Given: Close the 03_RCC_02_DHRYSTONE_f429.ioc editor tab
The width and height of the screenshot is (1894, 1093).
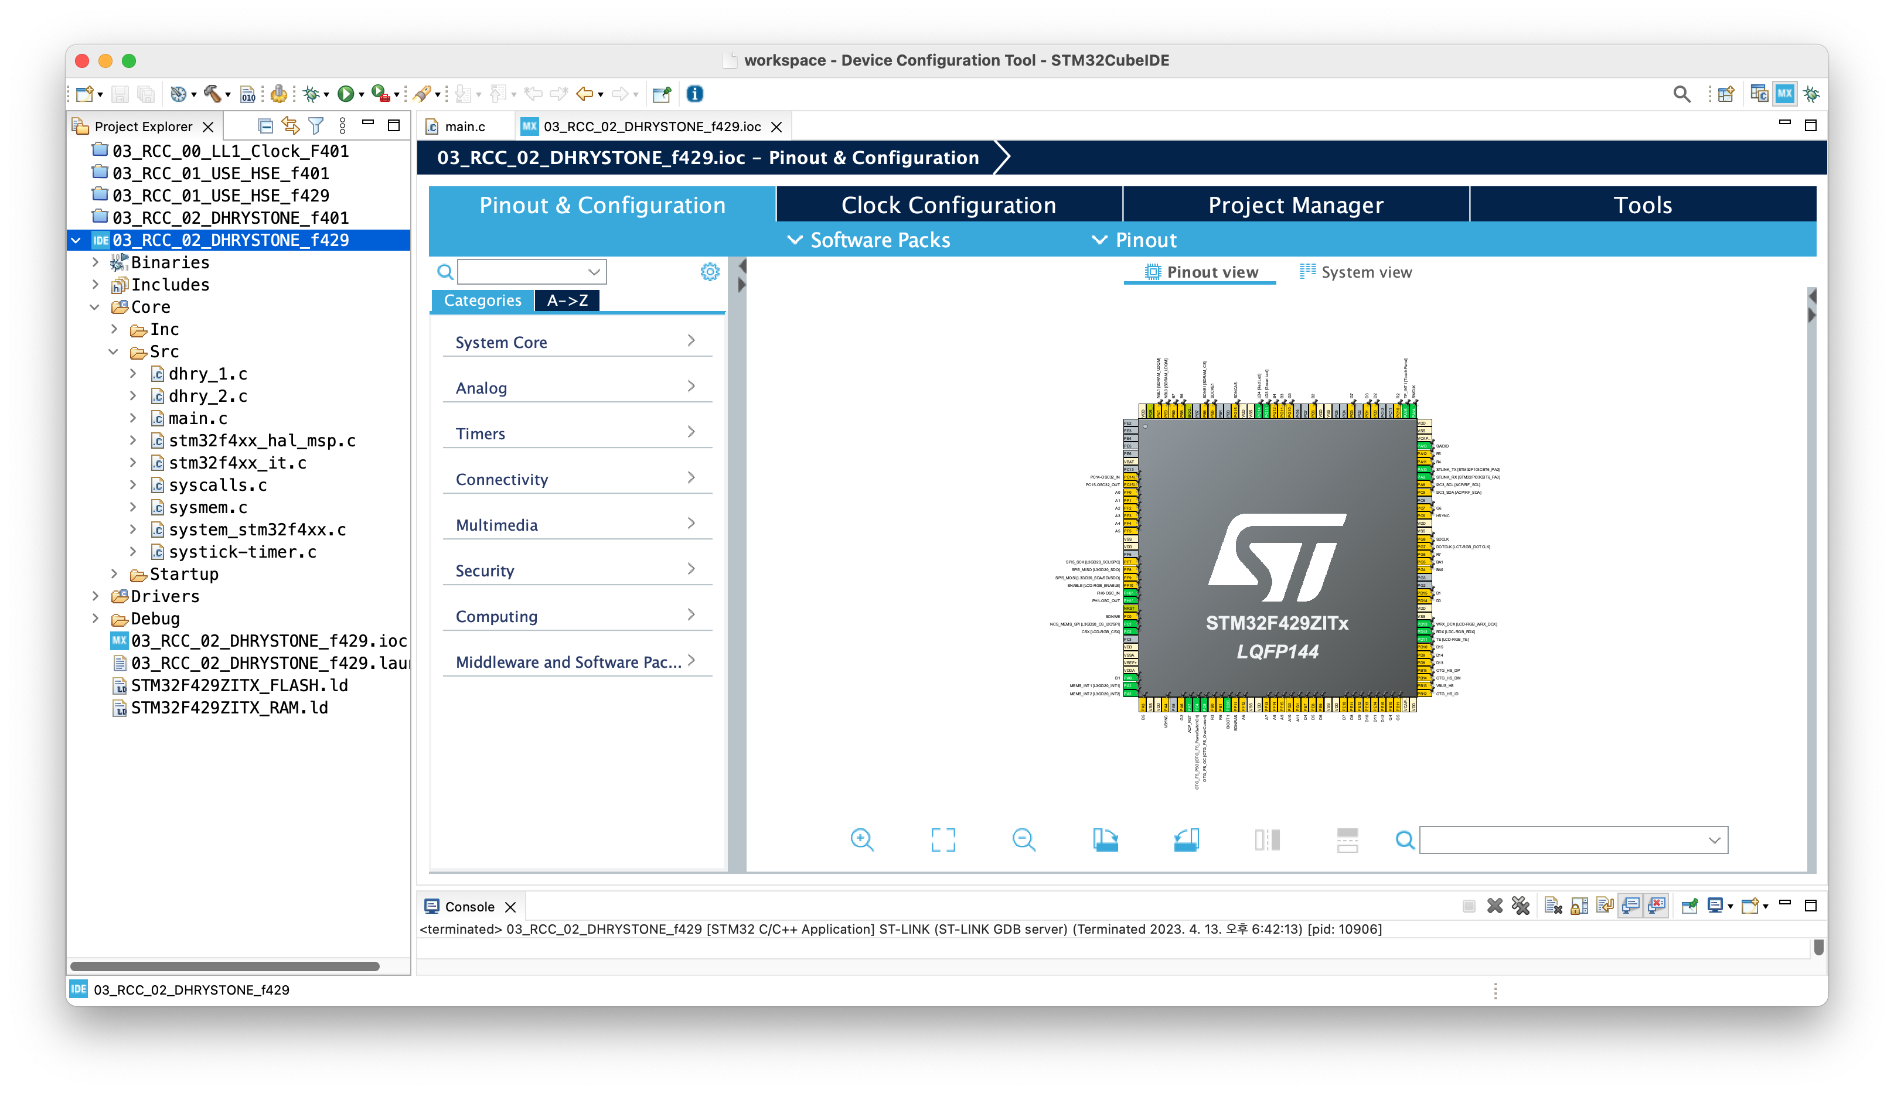Looking at the screenshot, I should 776,127.
